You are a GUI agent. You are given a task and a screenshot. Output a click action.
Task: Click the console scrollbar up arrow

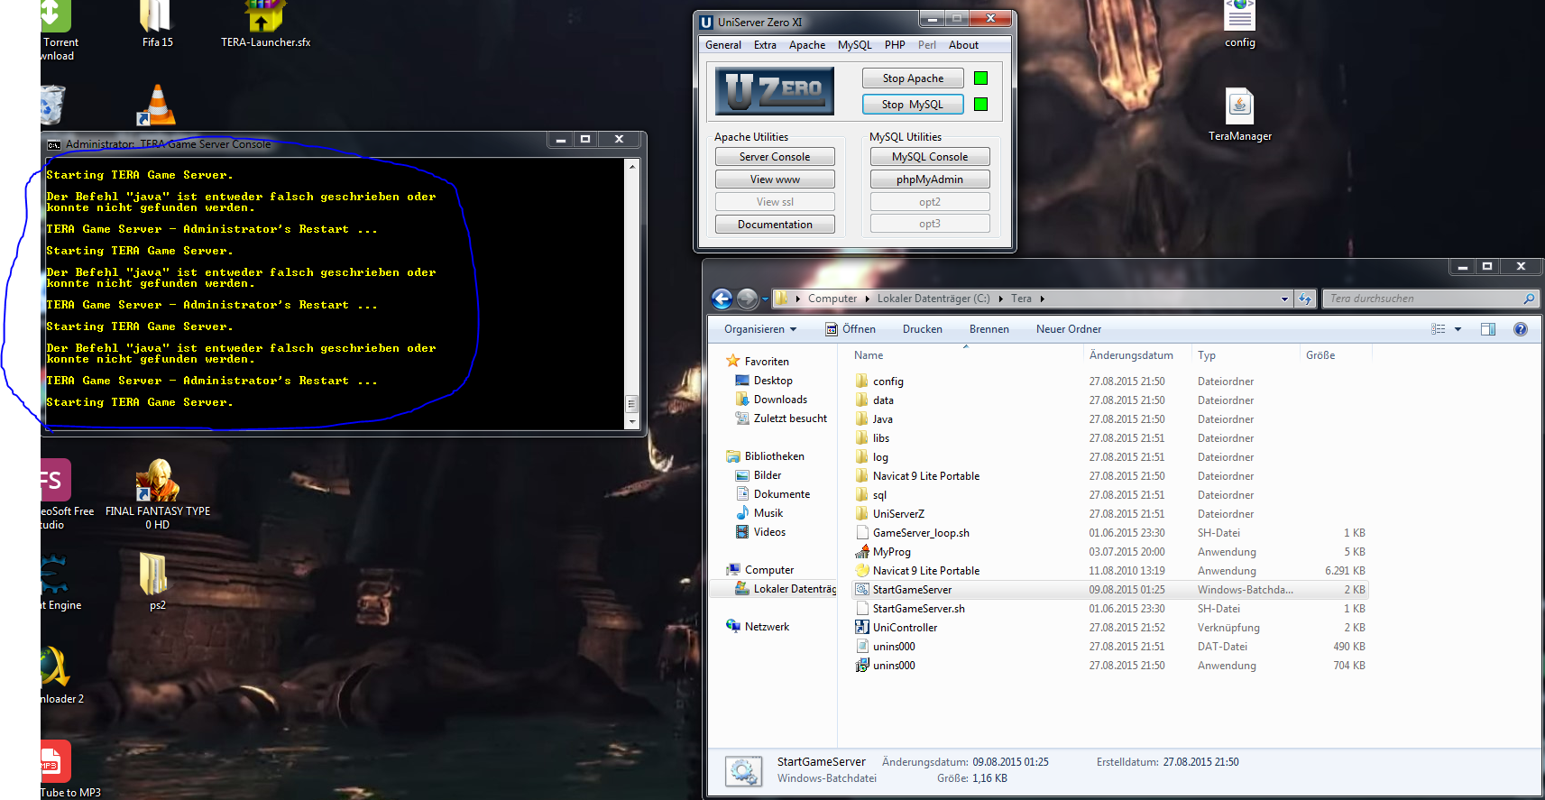coord(632,166)
